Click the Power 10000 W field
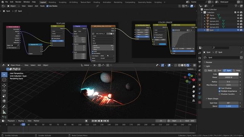Image resolution: width=244 pixels, height=137 pixels. pos(228,77)
